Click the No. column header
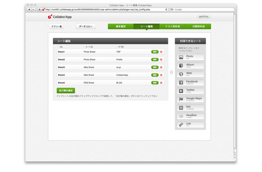This screenshot has height=172, width=262. [61, 47]
